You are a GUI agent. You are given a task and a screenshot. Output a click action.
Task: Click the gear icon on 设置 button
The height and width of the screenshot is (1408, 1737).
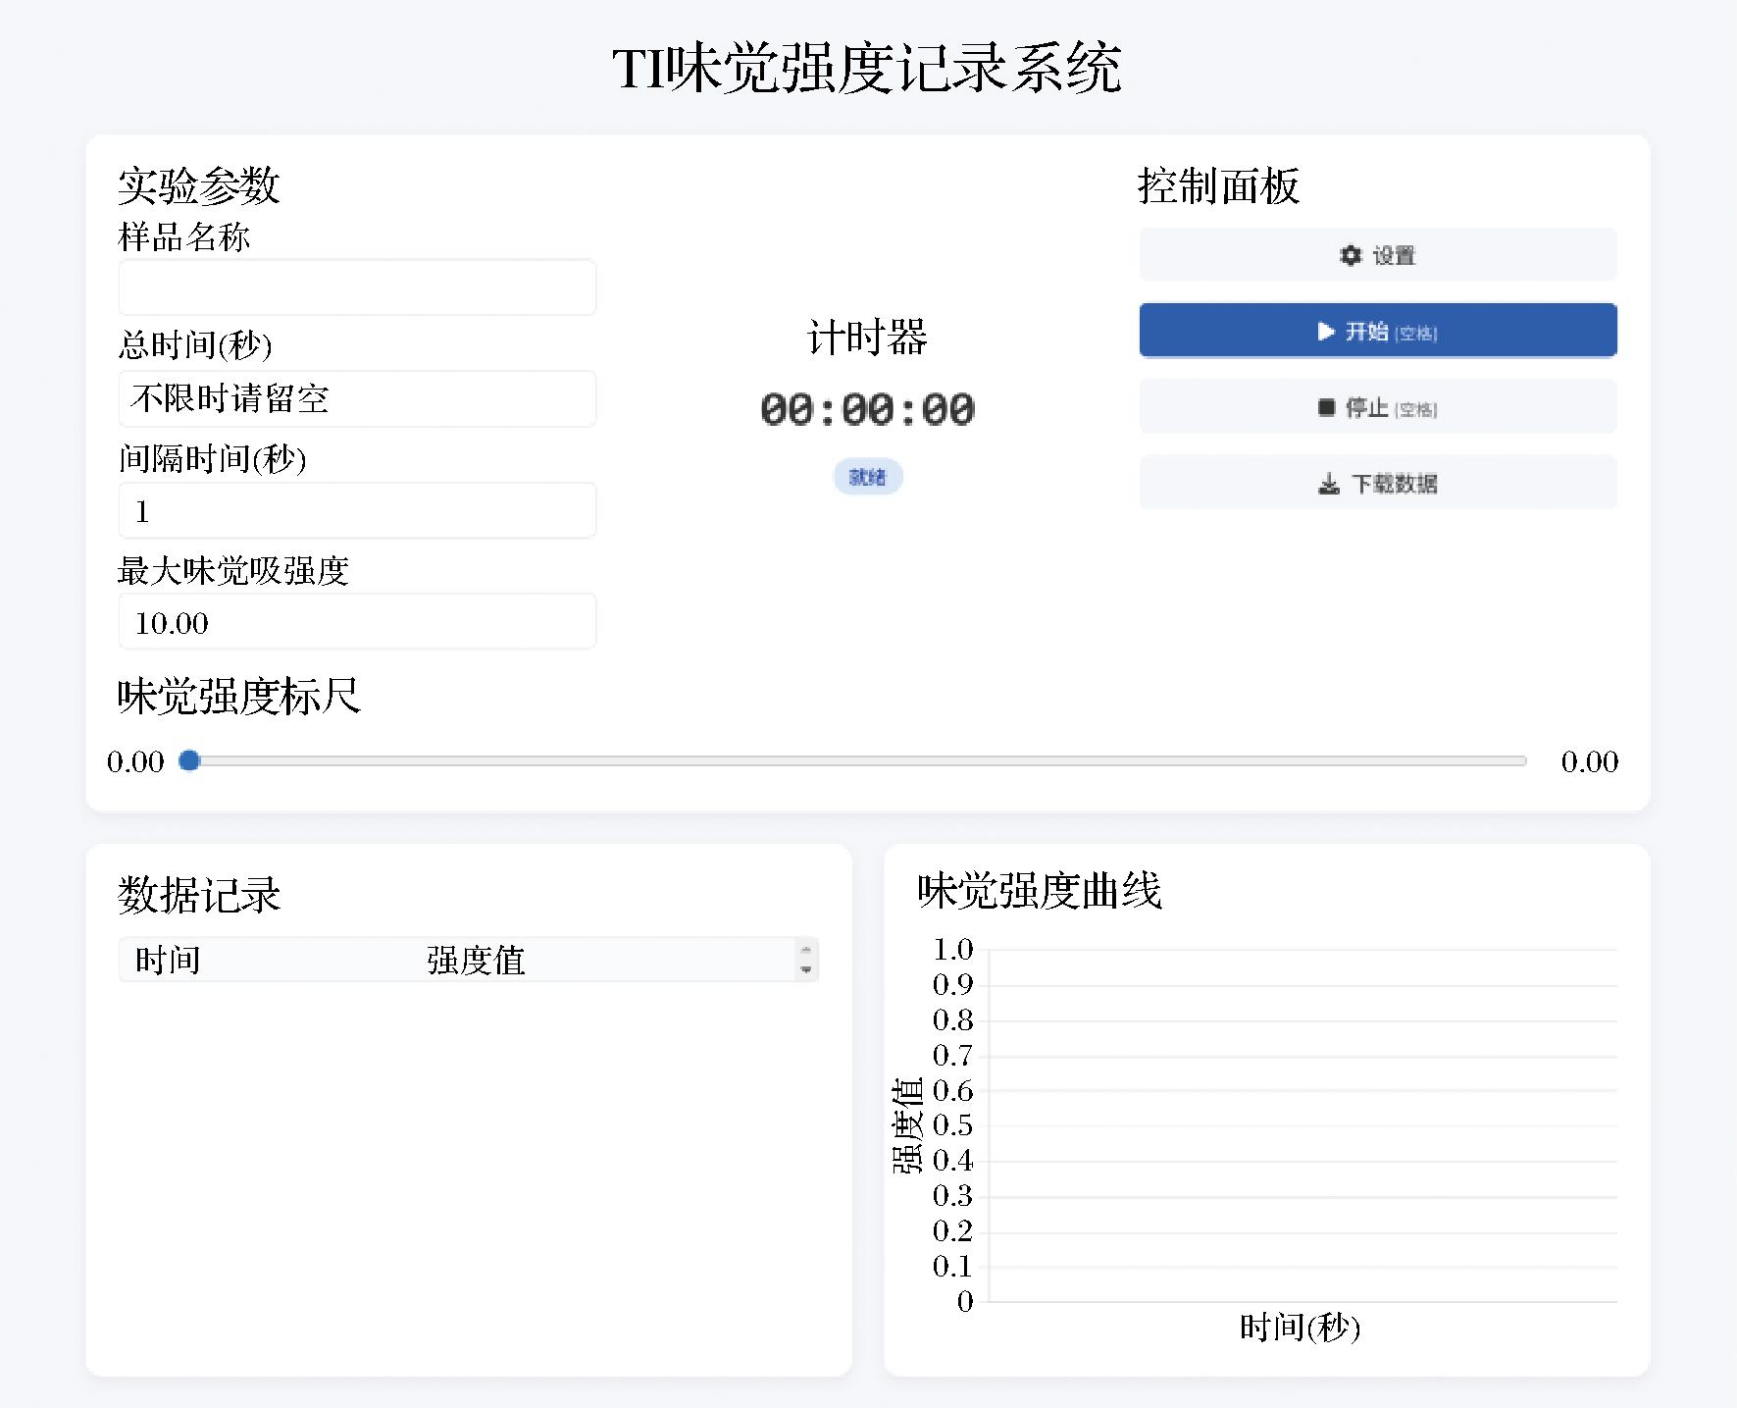[1351, 255]
